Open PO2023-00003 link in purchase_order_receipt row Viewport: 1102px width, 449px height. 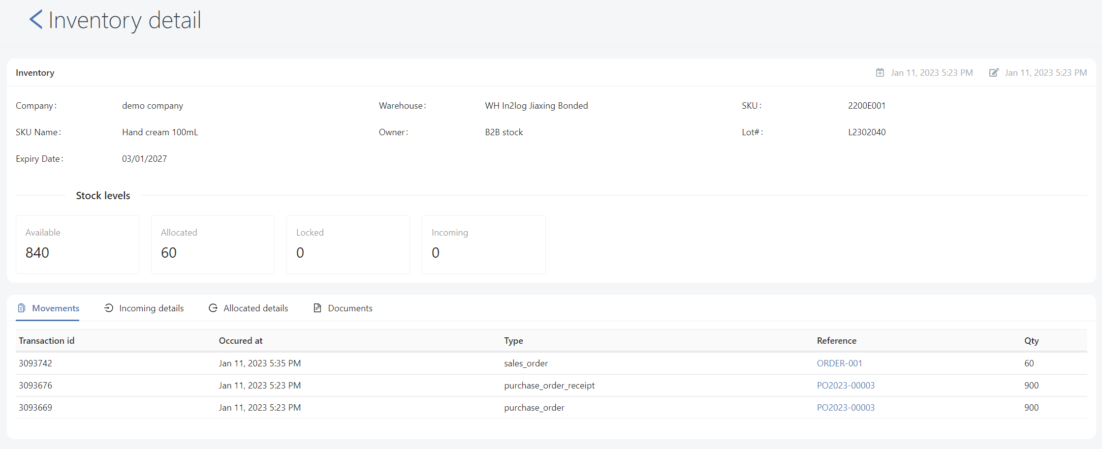click(x=846, y=386)
